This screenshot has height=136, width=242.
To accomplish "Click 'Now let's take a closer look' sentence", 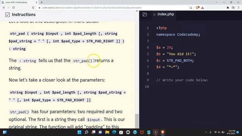I will 57,80.
